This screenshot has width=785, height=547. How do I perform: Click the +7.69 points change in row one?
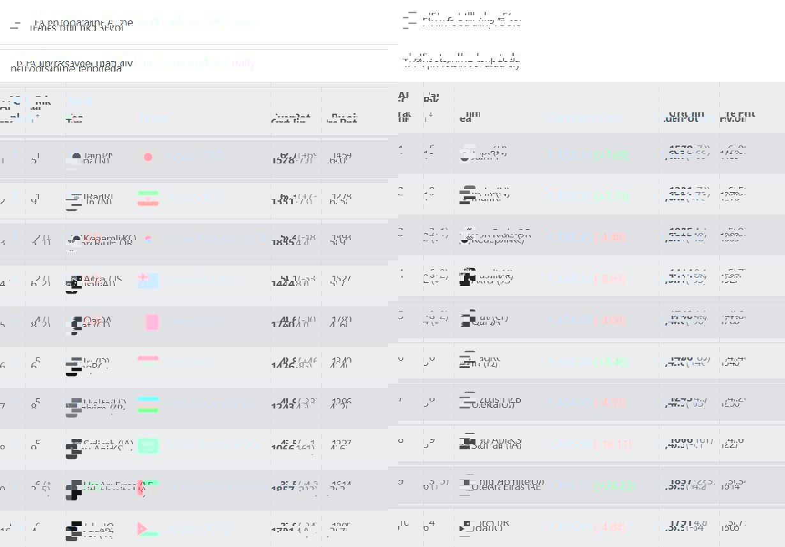tap(611, 155)
